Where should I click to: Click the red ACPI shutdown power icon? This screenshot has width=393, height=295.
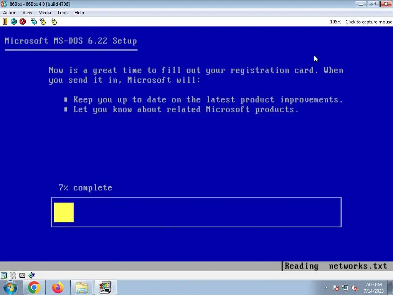(23, 22)
